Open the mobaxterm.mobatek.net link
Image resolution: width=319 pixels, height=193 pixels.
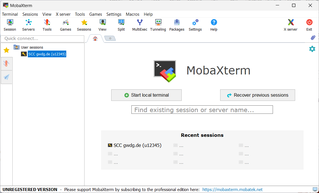pos(232,189)
